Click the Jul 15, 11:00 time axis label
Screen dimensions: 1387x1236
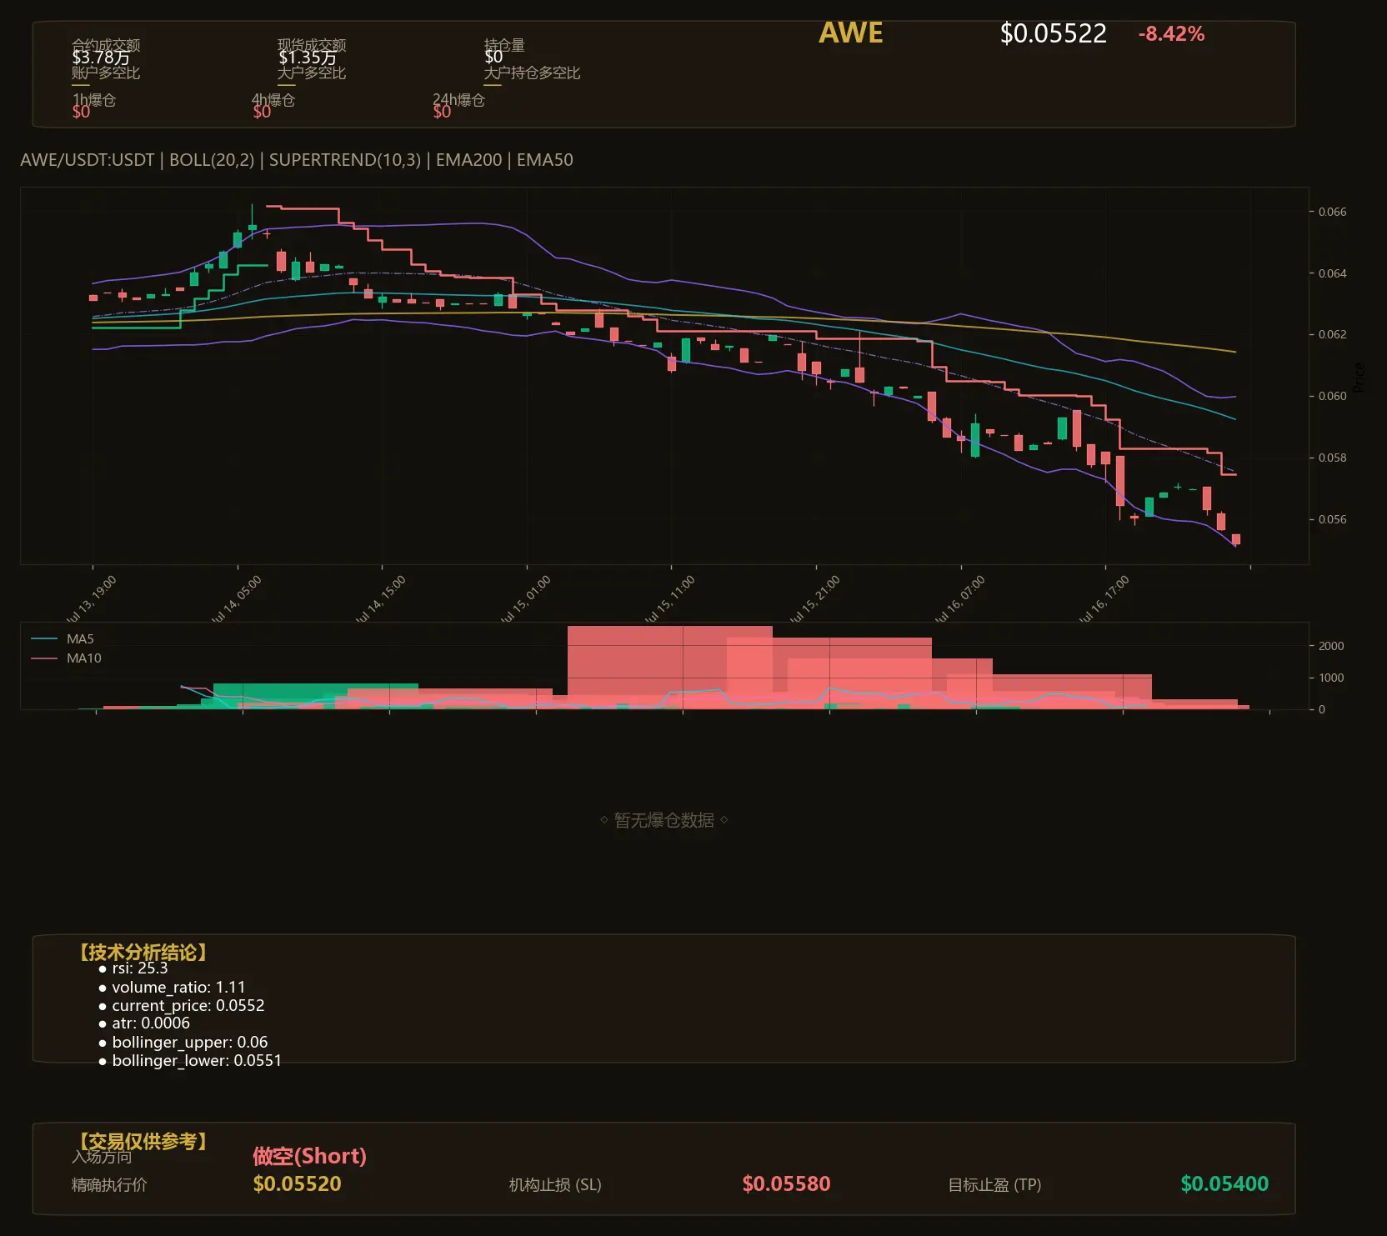pos(670,598)
